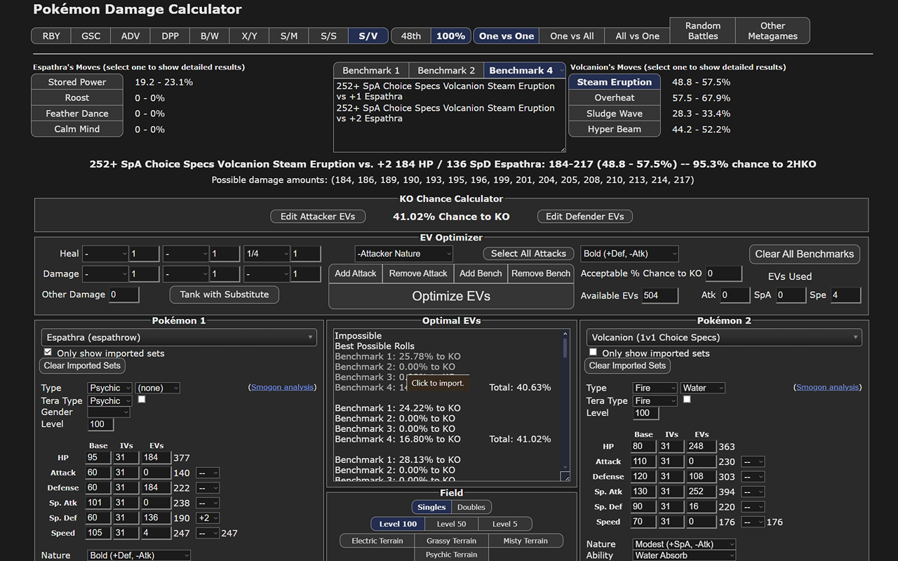The width and height of the screenshot is (898, 561).
Task: Toggle Grassy Terrain
Action: [451, 541]
